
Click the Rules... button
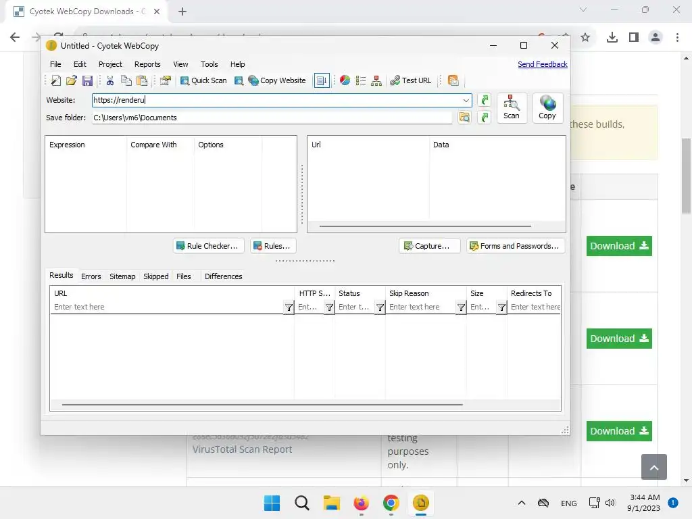tap(273, 246)
